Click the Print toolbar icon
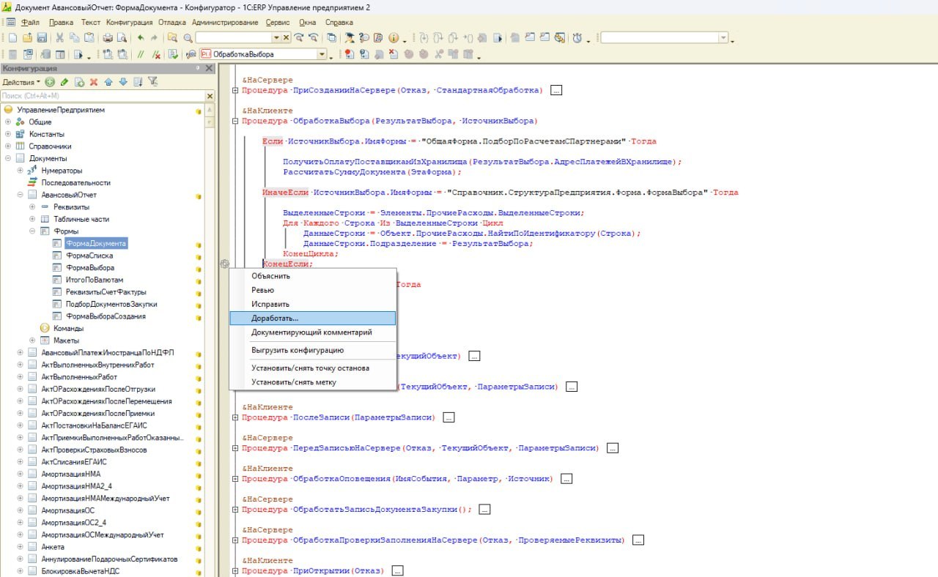This screenshot has height=577, width=938. click(107, 37)
